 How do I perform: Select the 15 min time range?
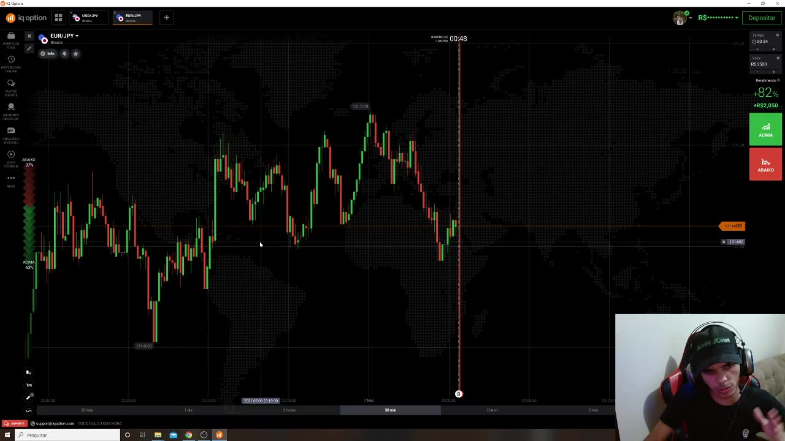[491, 410]
